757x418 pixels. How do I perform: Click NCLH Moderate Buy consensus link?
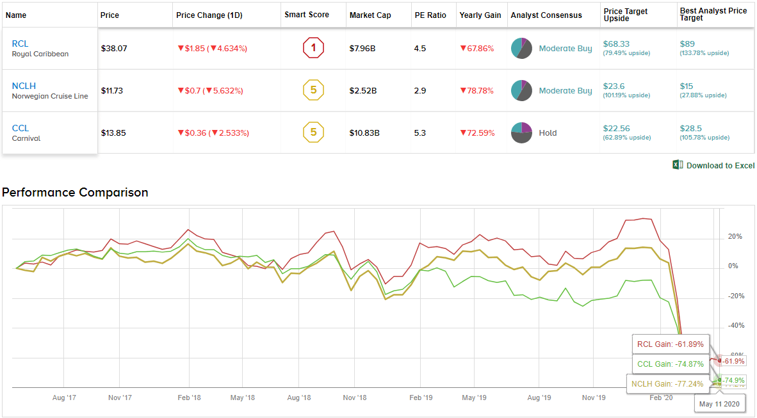pyautogui.click(x=566, y=90)
